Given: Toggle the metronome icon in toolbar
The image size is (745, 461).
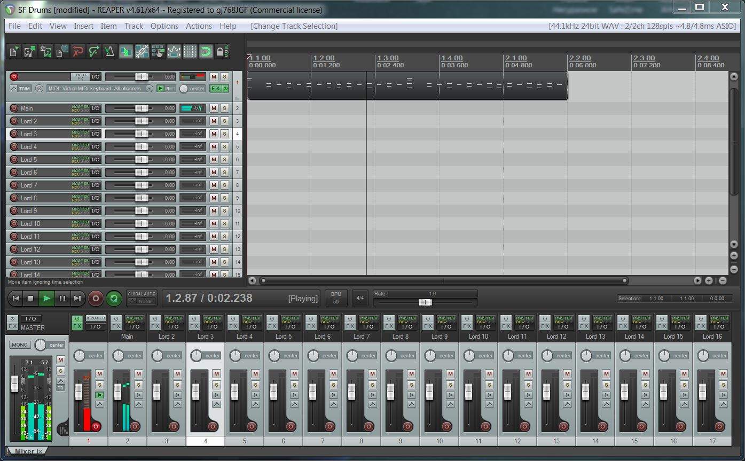Looking at the screenshot, I should point(109,51).
